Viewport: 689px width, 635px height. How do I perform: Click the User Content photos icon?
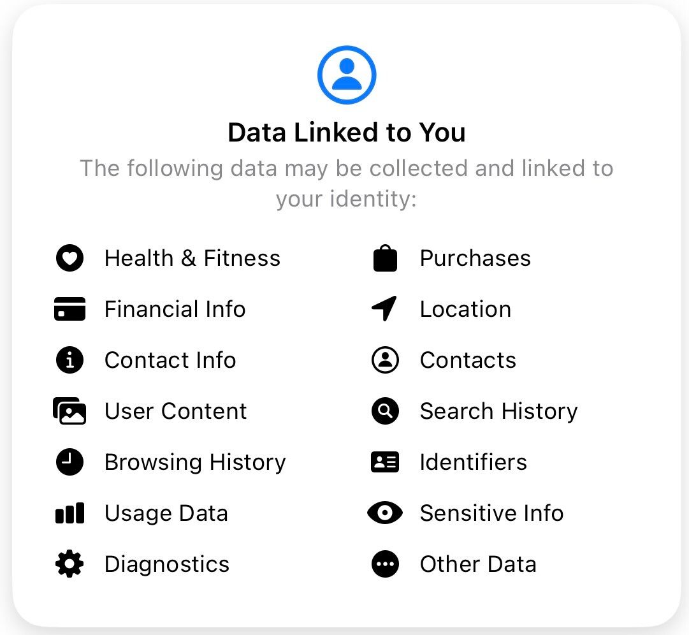click(69, 411)
